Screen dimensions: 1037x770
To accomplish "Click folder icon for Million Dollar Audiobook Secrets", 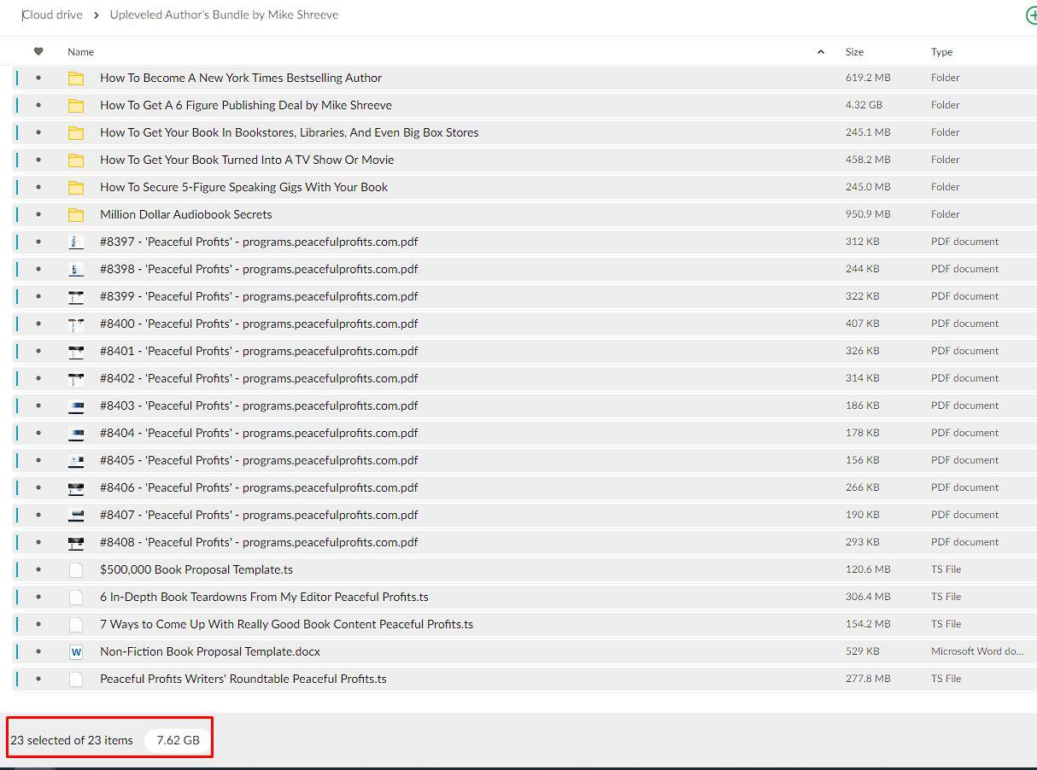I will (76, 214).
